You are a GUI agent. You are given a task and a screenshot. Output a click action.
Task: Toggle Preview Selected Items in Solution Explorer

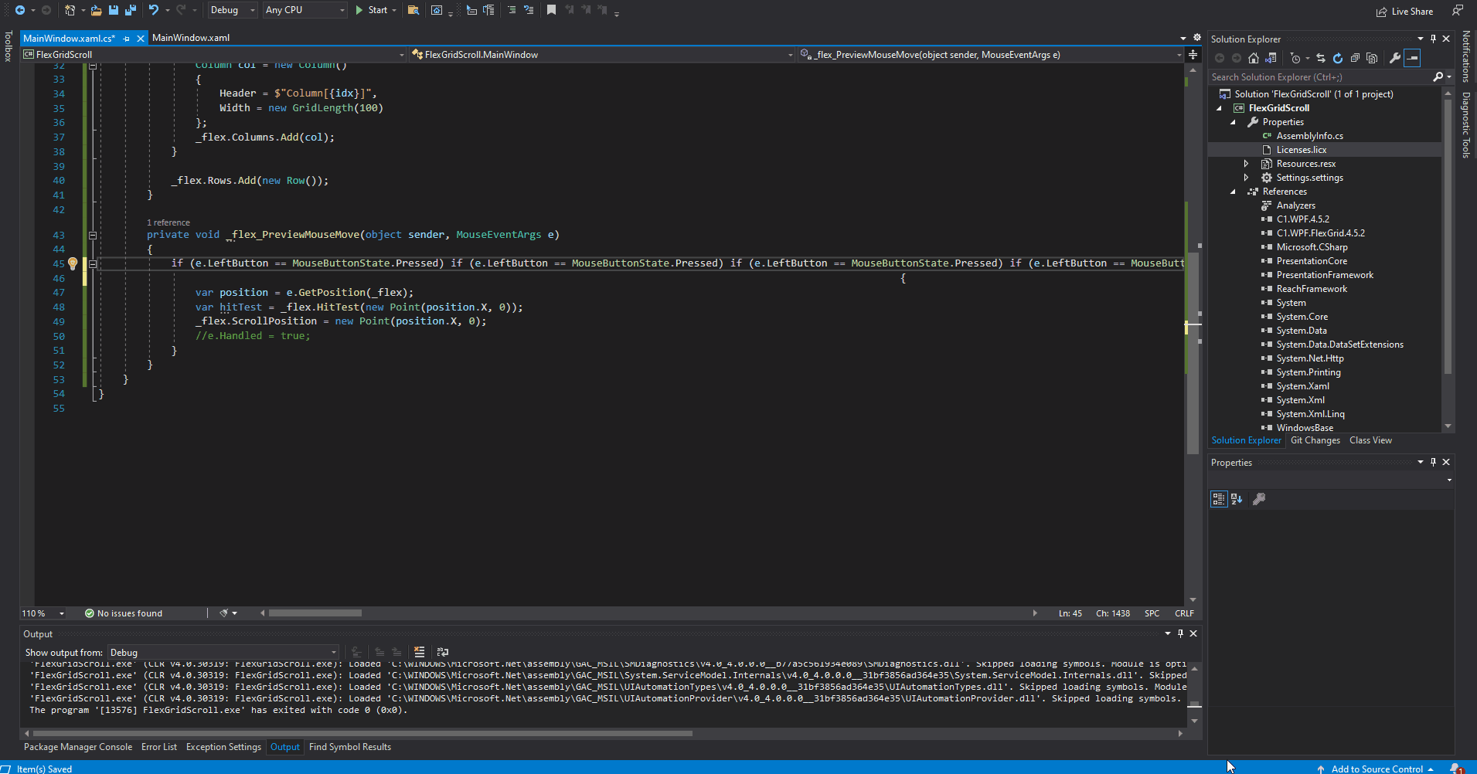coord(1373,58)
